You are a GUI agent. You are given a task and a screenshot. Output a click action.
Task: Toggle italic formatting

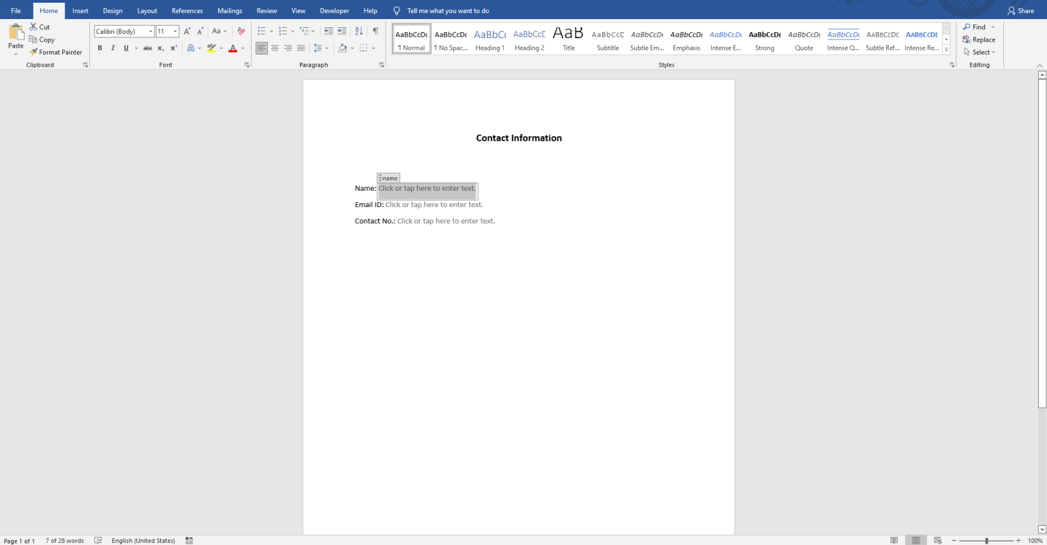113,48
